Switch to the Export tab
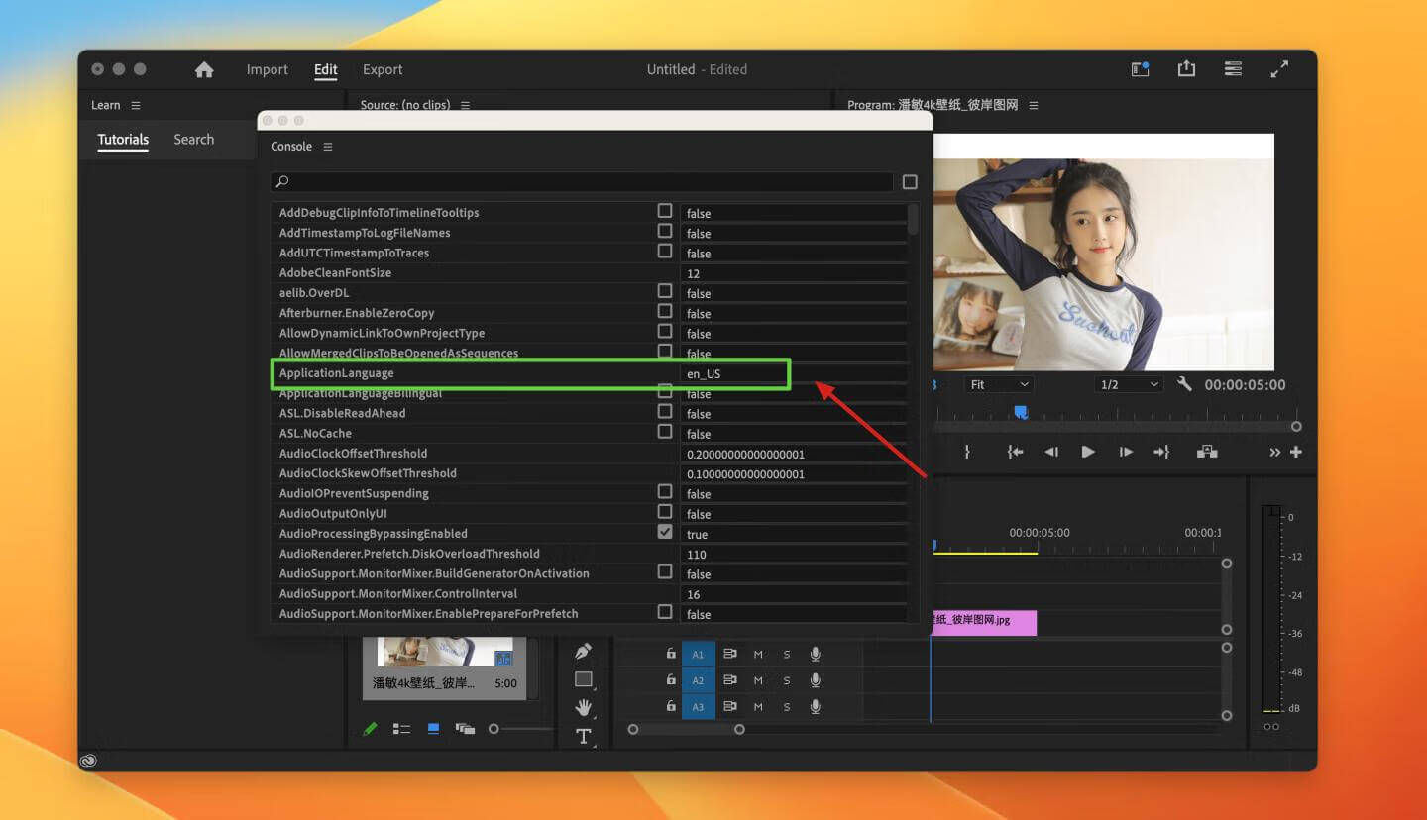 [x=383, y=69]
